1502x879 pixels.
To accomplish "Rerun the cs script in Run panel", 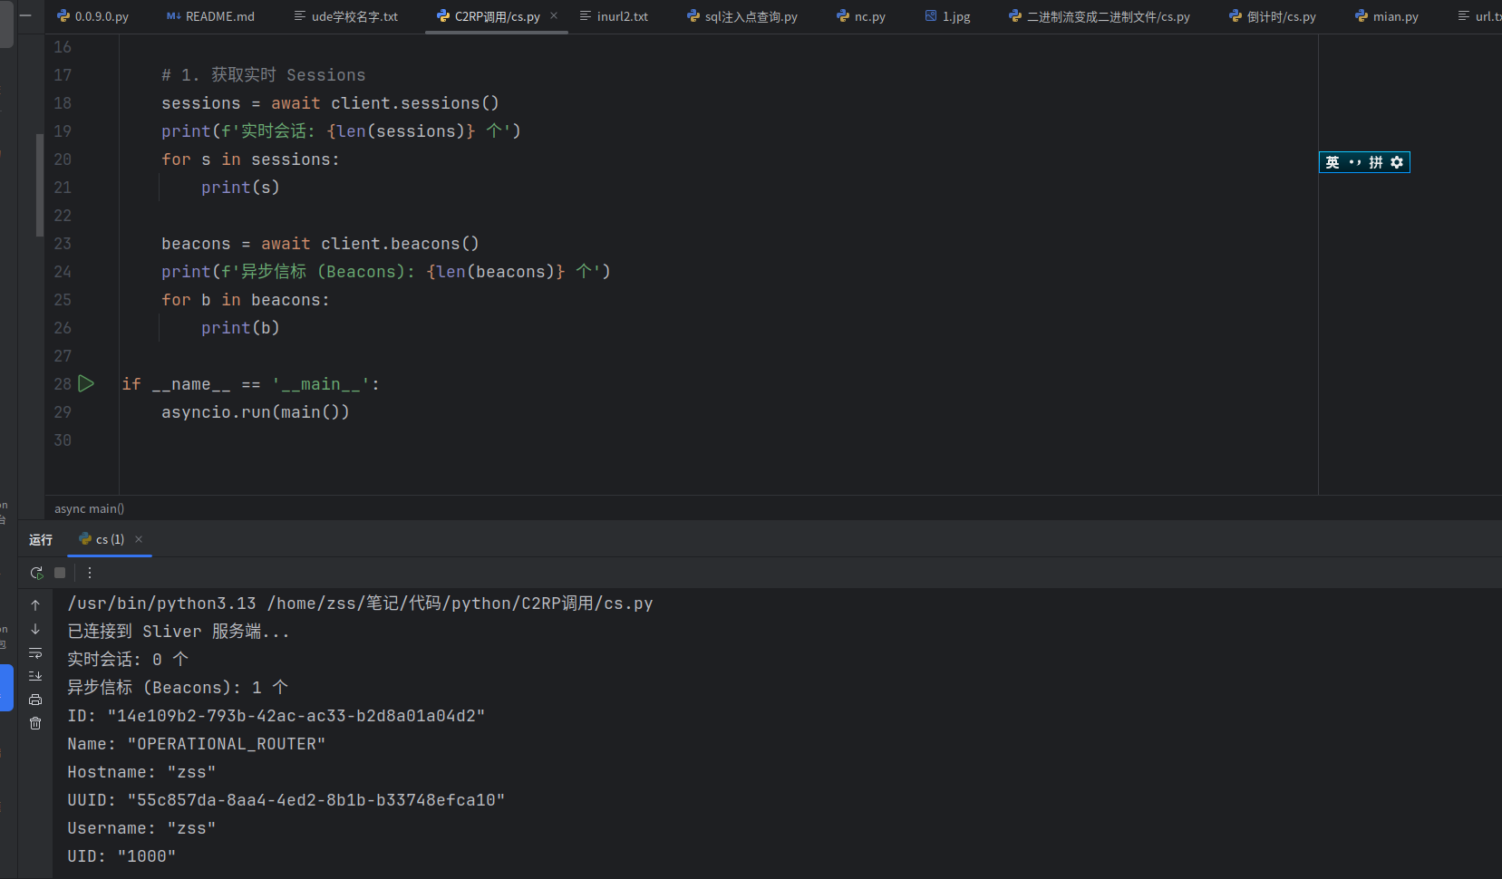I will click(36, 573).
